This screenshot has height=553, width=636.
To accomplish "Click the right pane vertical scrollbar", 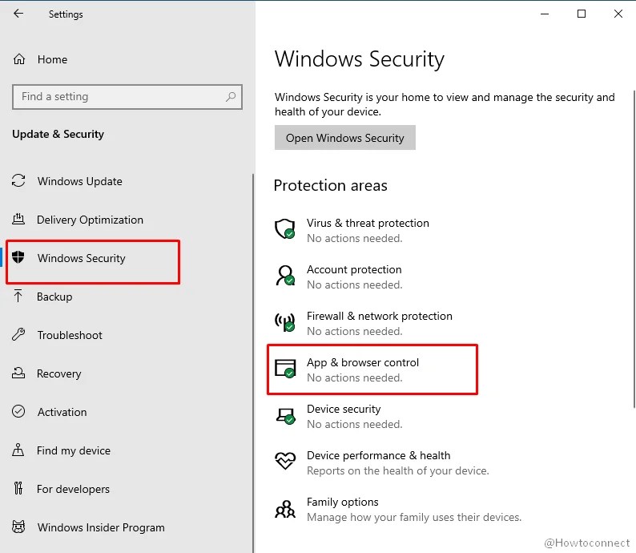I will pyautogui.click(x=634, y=249).
